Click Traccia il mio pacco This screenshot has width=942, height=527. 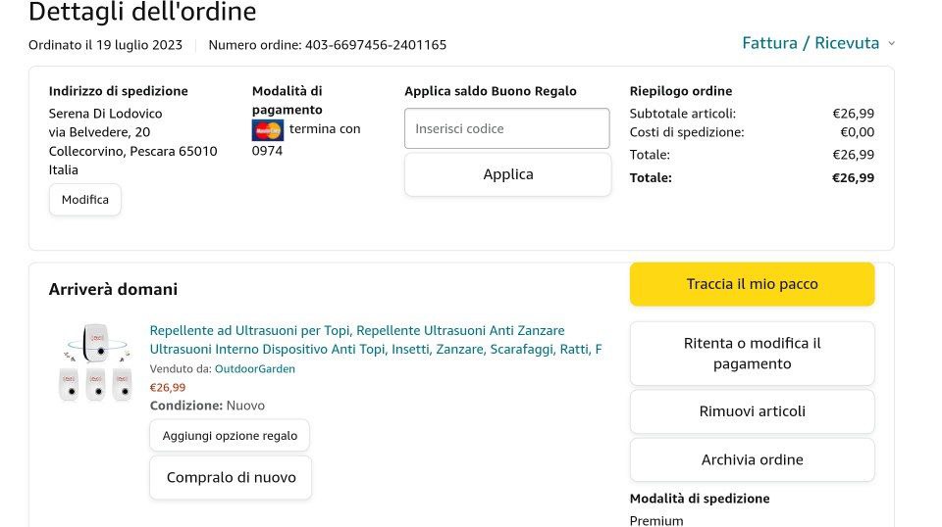(752, 284)
